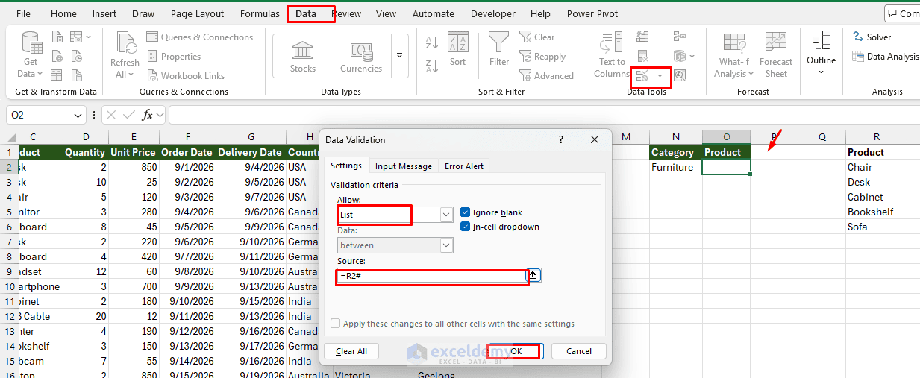
Task: Open Advanced filter options
Action: click(x=546, y=75)
